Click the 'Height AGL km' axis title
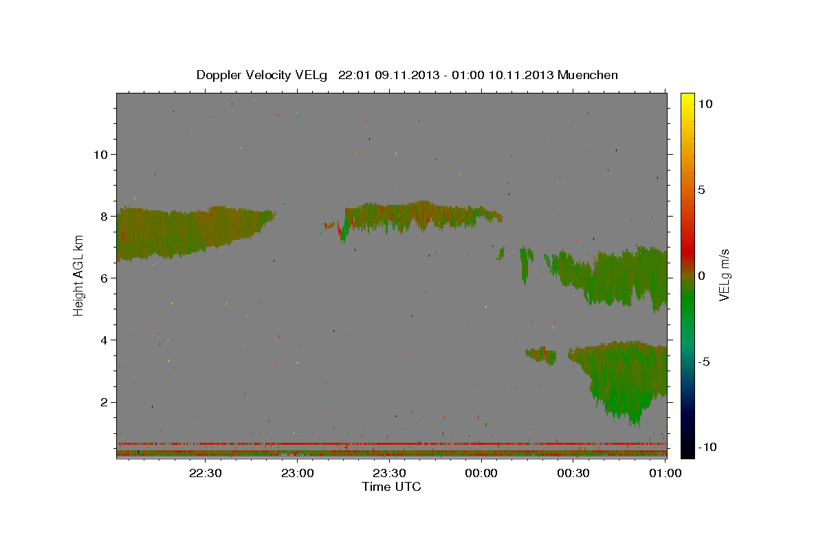825x550 pixels. pyautogui.click(x=79, y=276)
